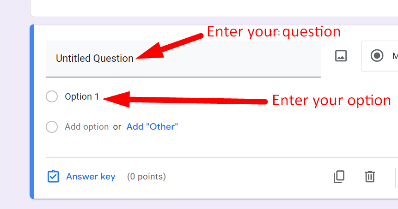Click the Answer key clipboard icon
Viewport: 398px width, 209px height.
pyautogui.click(x=53, y=177)
